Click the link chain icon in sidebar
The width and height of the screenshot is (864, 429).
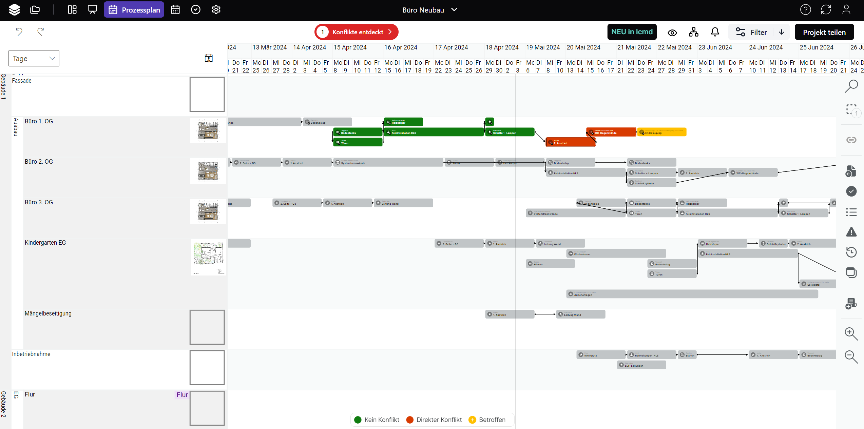pos(851,140)
